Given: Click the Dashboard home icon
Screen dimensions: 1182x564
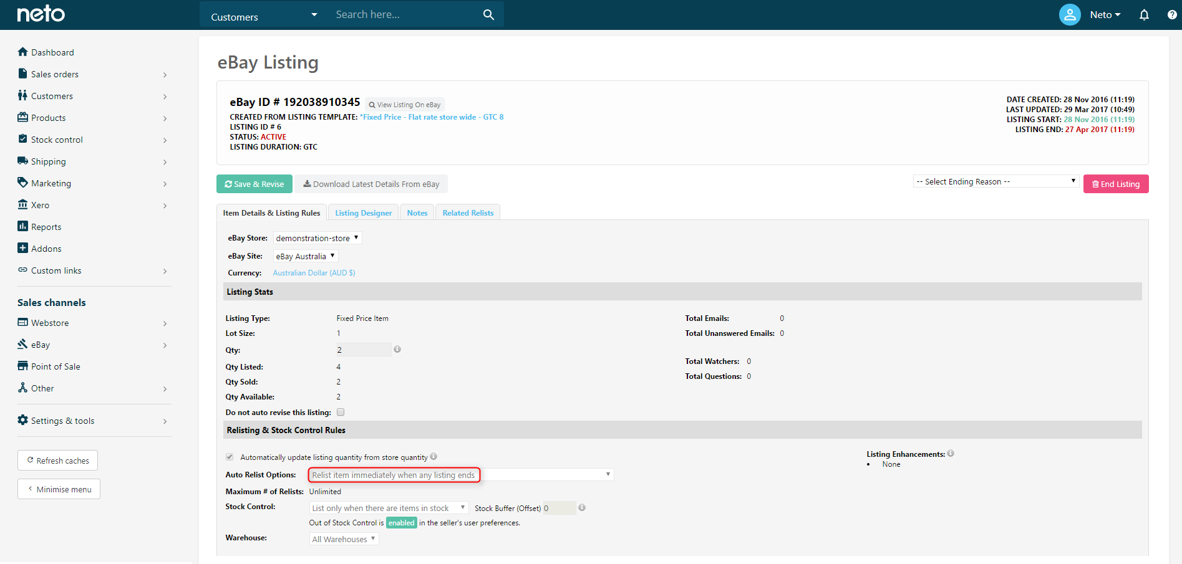Looking at the screenshot, I should point(23,52).
